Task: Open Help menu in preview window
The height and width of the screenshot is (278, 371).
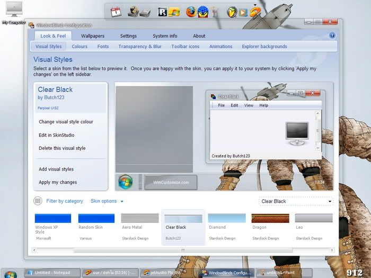Action: point(263,105)
